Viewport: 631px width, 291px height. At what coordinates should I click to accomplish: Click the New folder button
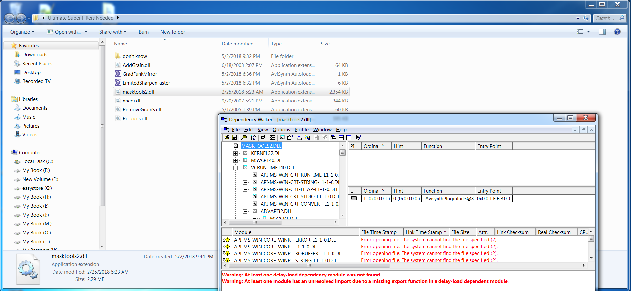(x=173, y=32)
